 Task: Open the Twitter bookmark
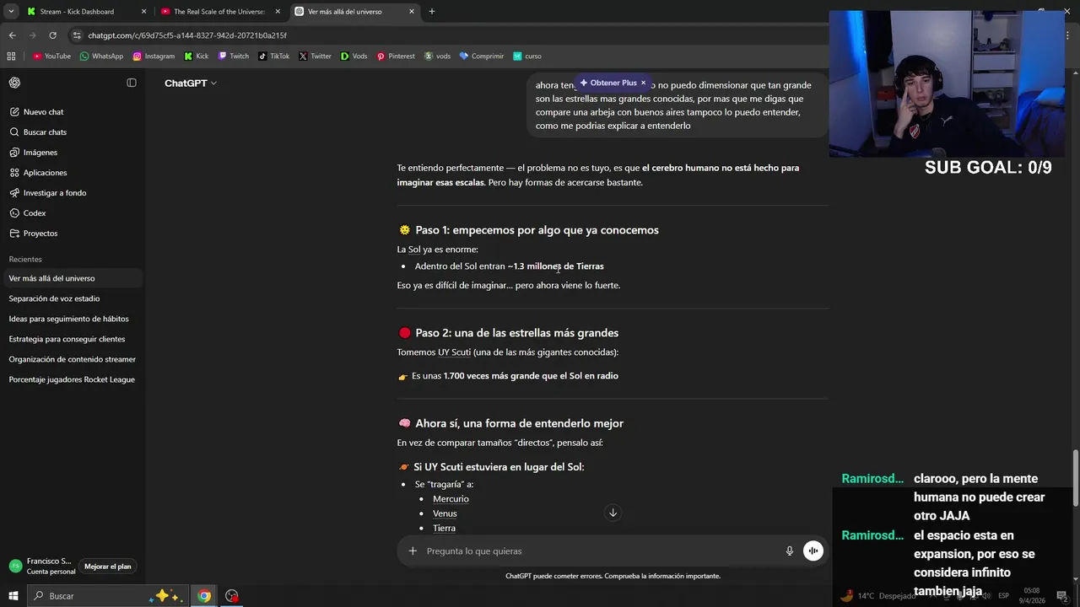tap(315, 56)
